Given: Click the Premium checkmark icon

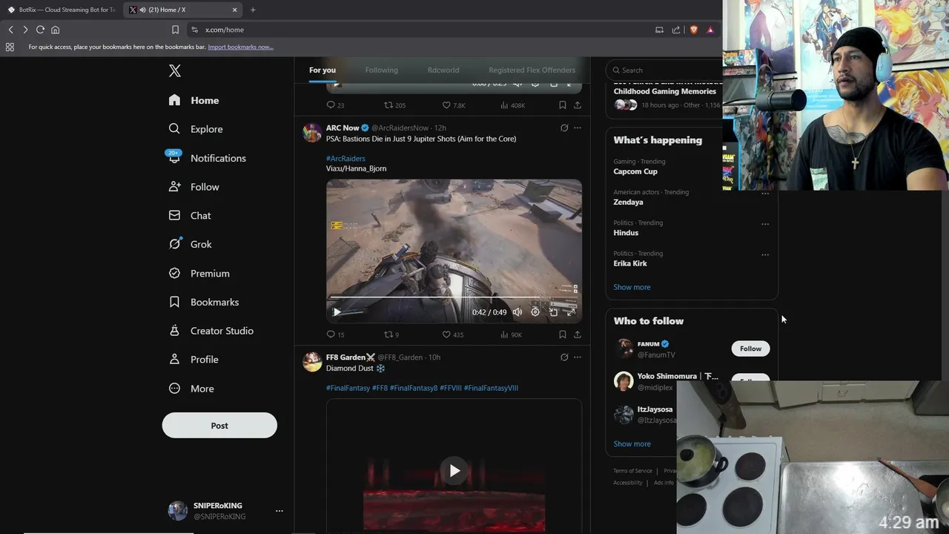Looking at the screenshot, I should click(x=174, y=273).
